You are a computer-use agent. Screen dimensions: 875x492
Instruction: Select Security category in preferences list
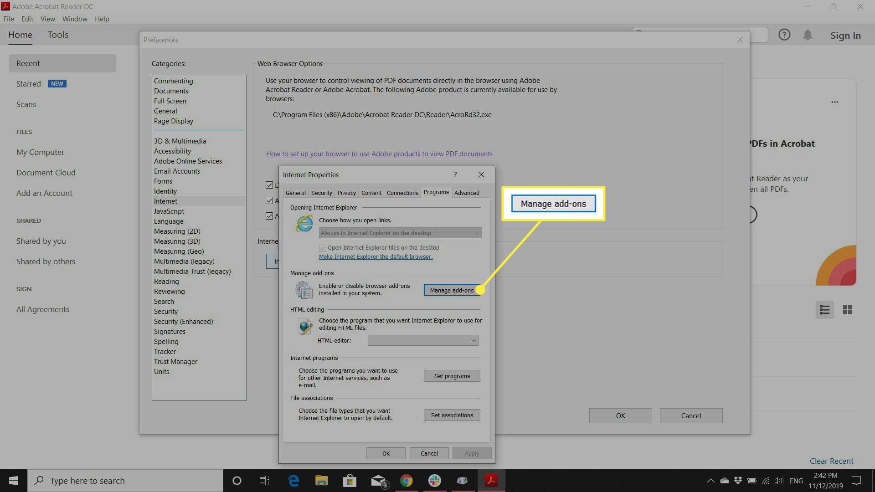pyautogui.click(x=166, y=311)
